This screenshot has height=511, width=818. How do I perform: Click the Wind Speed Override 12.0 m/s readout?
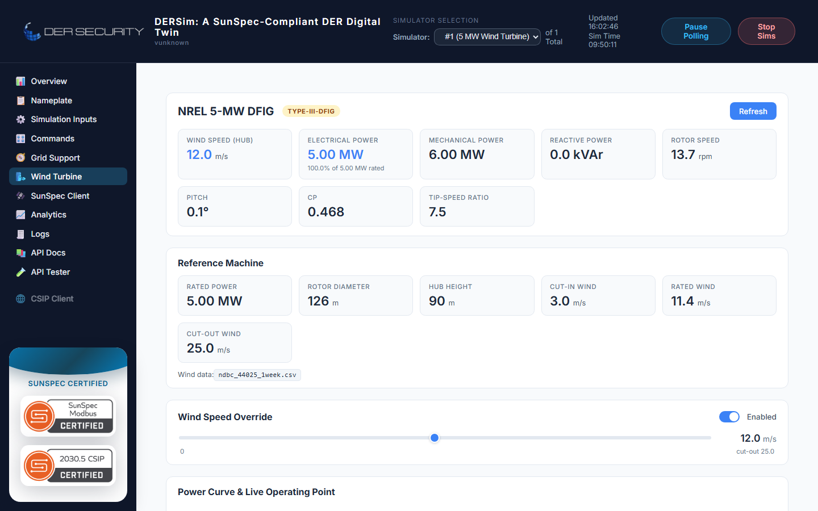758,438
